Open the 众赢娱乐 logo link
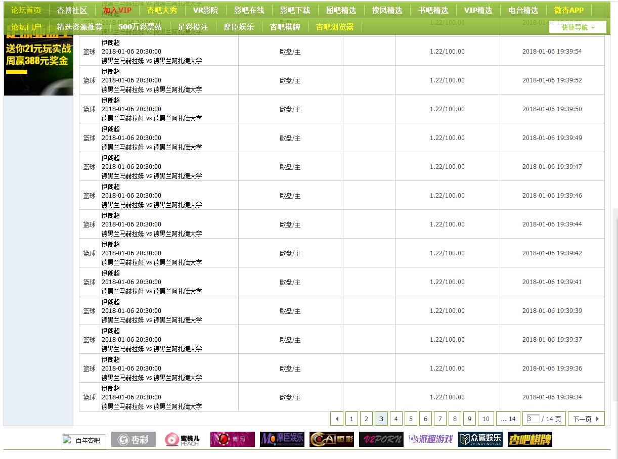618x459 pixels. [480, 440]
